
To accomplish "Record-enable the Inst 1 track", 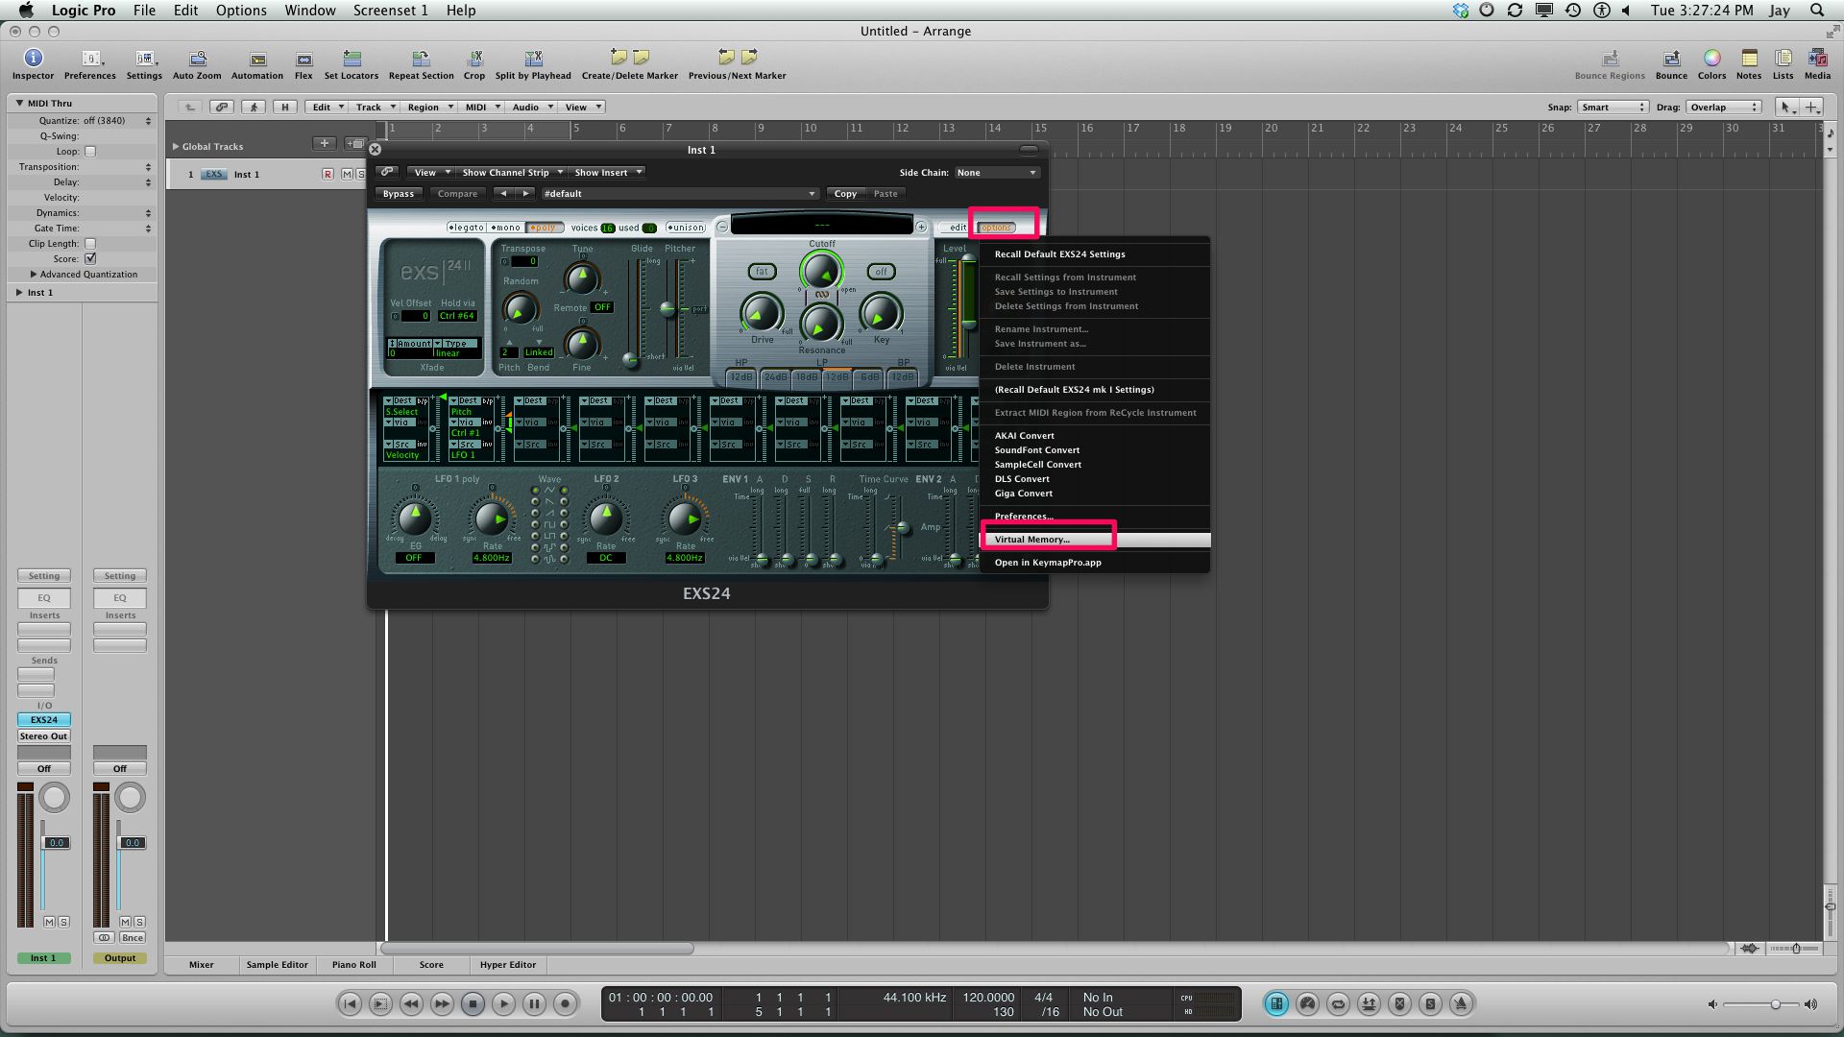I will pyautogui.click(x=328, y=174).
